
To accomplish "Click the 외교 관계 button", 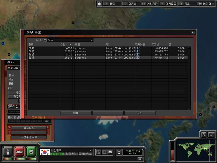I will tap(71, 154).
